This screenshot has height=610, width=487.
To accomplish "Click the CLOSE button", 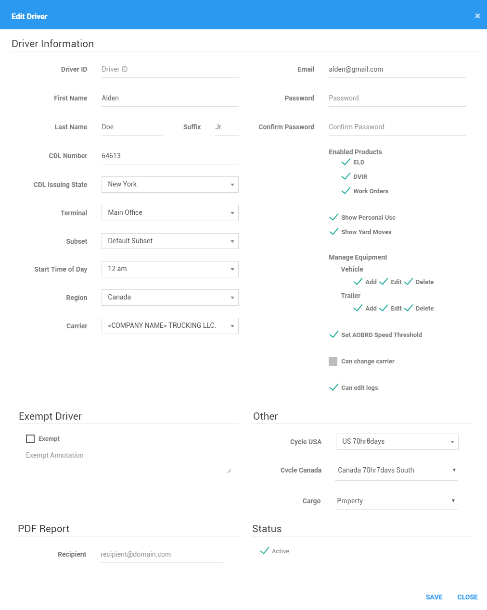I will coord(467,597).
